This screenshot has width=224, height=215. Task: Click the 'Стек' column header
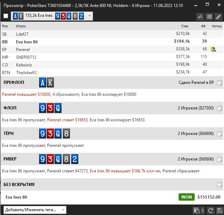point(185,26)
